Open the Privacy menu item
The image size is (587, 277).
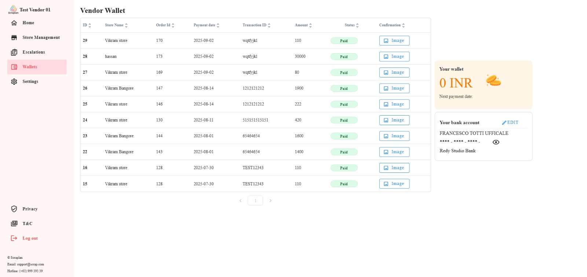point(37,209)
